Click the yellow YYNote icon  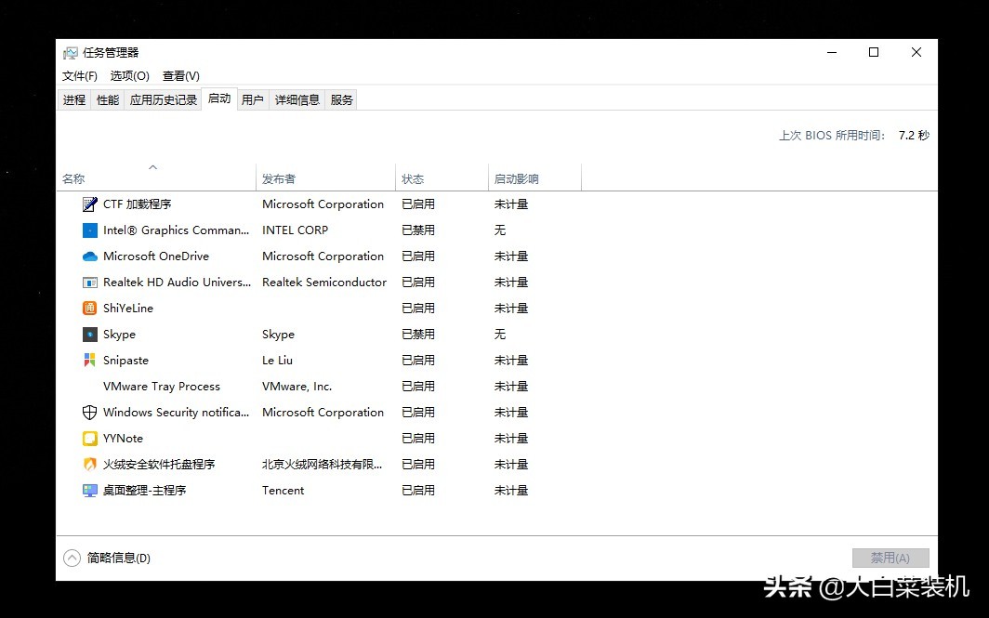(x=89, y=439)
